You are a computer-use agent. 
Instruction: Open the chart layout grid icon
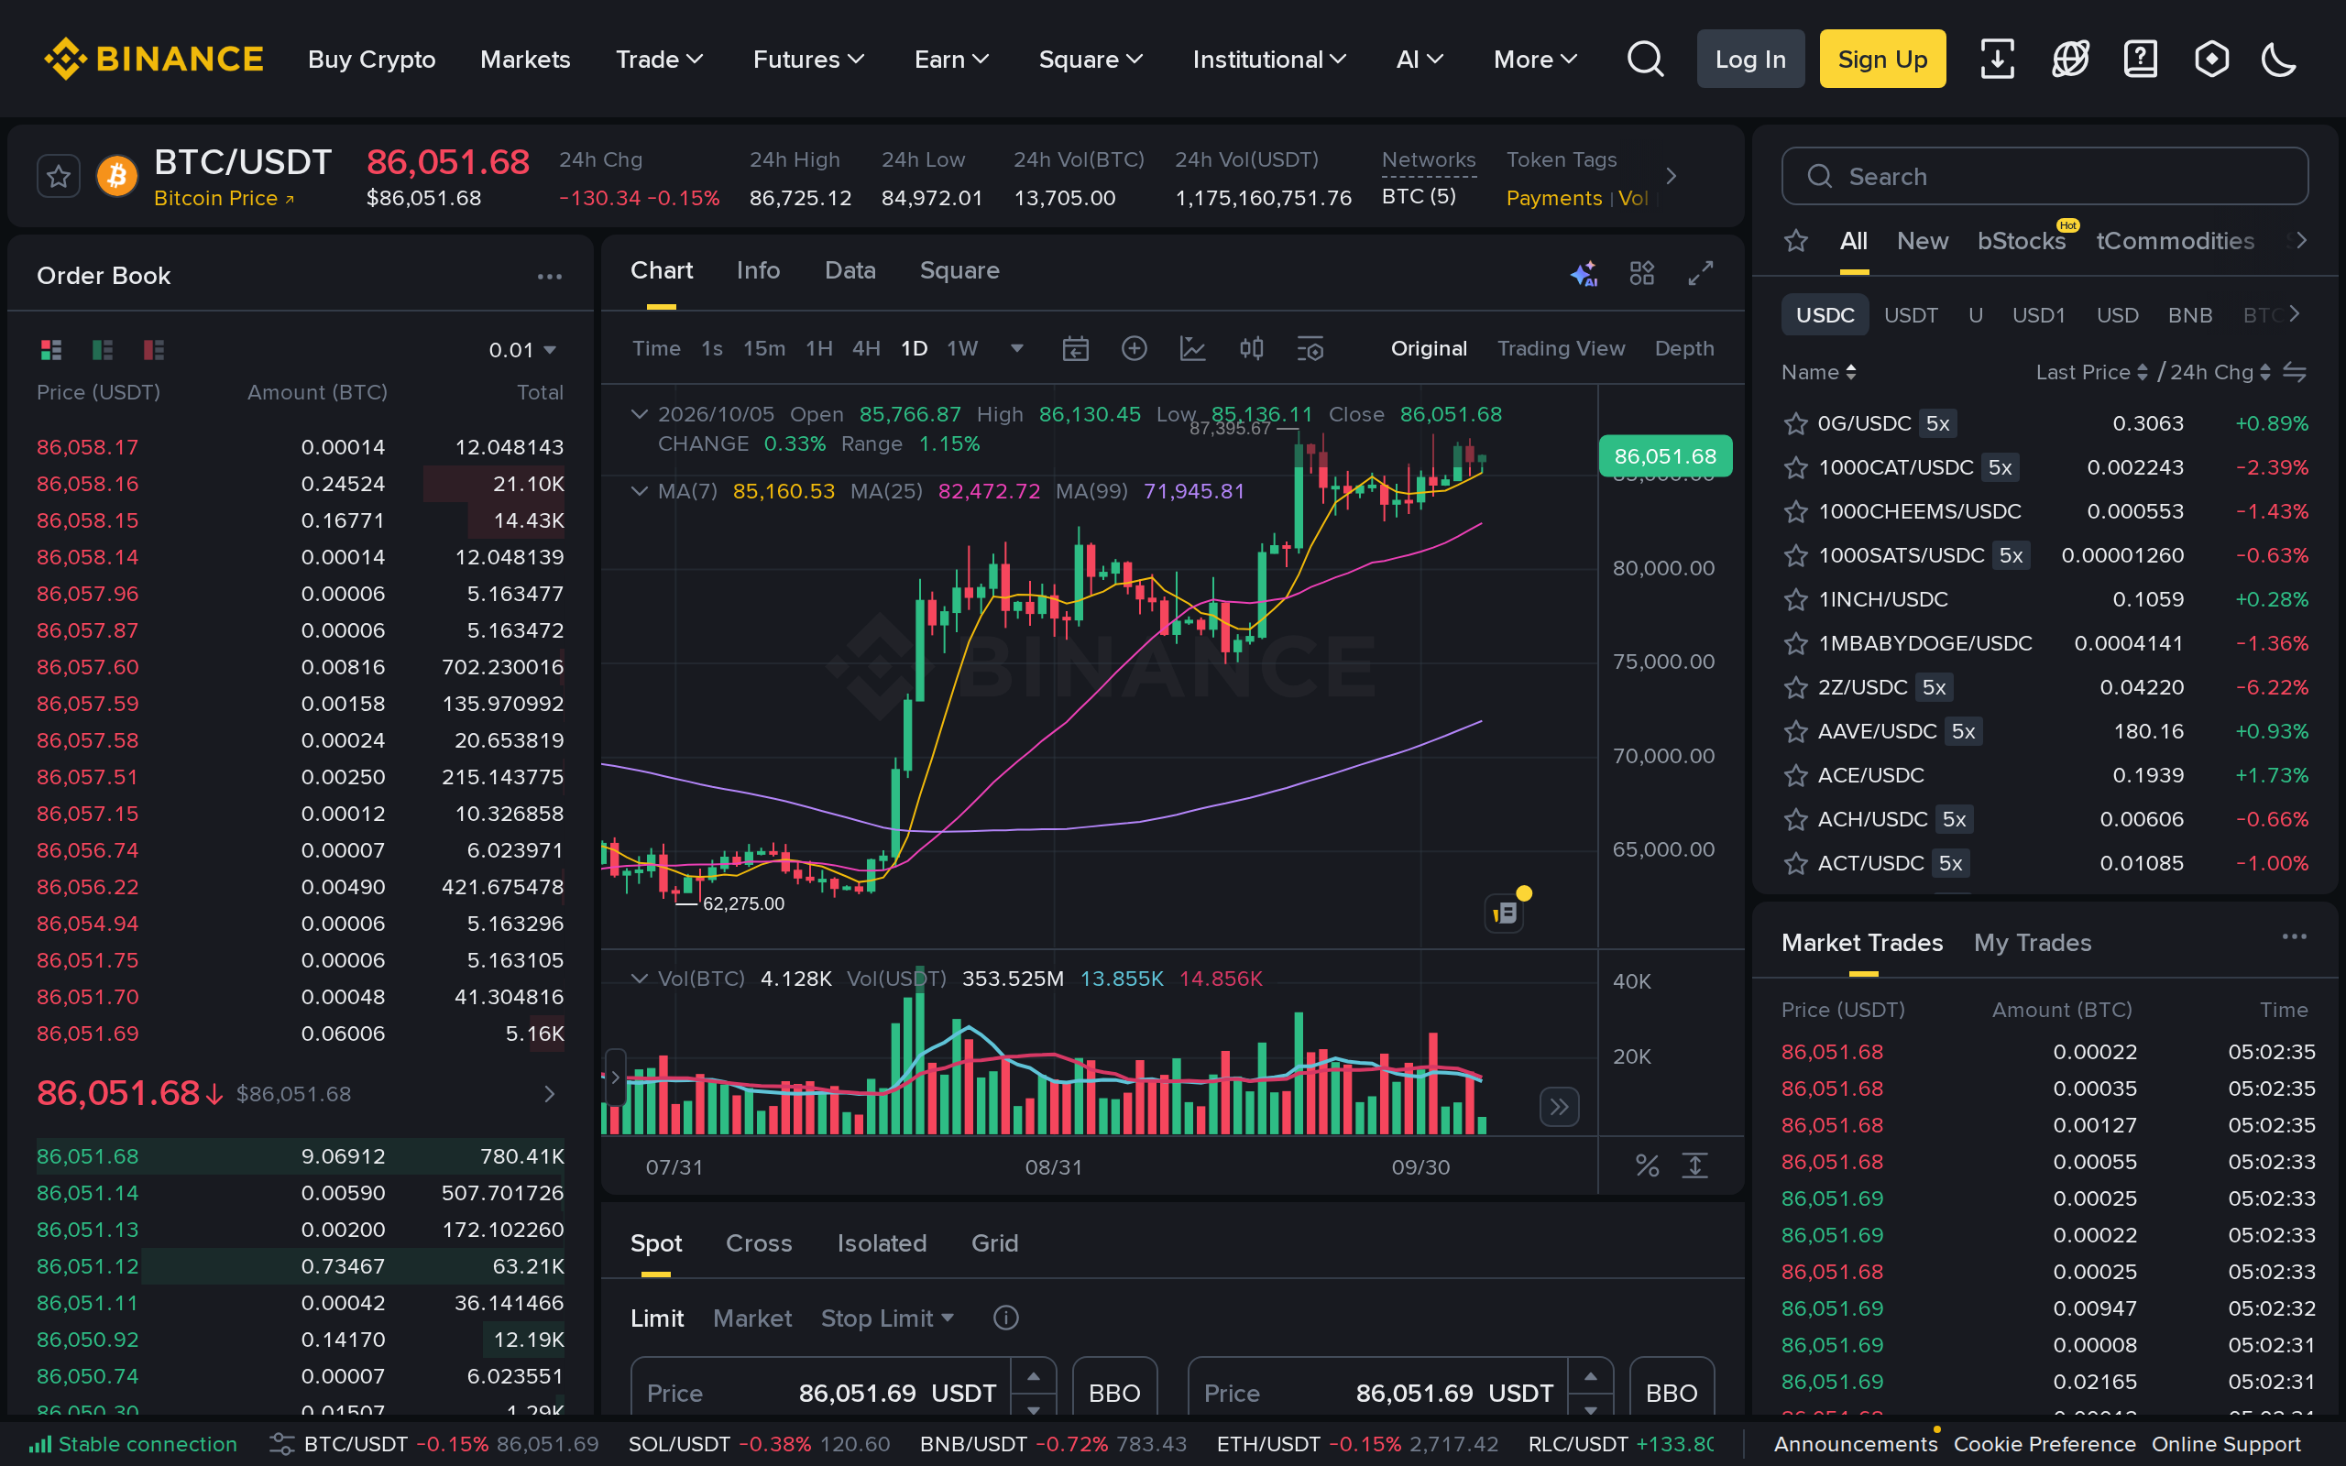point(1641,273)
